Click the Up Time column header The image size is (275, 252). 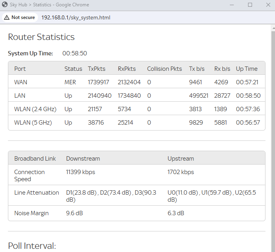(x=246, y=69)
